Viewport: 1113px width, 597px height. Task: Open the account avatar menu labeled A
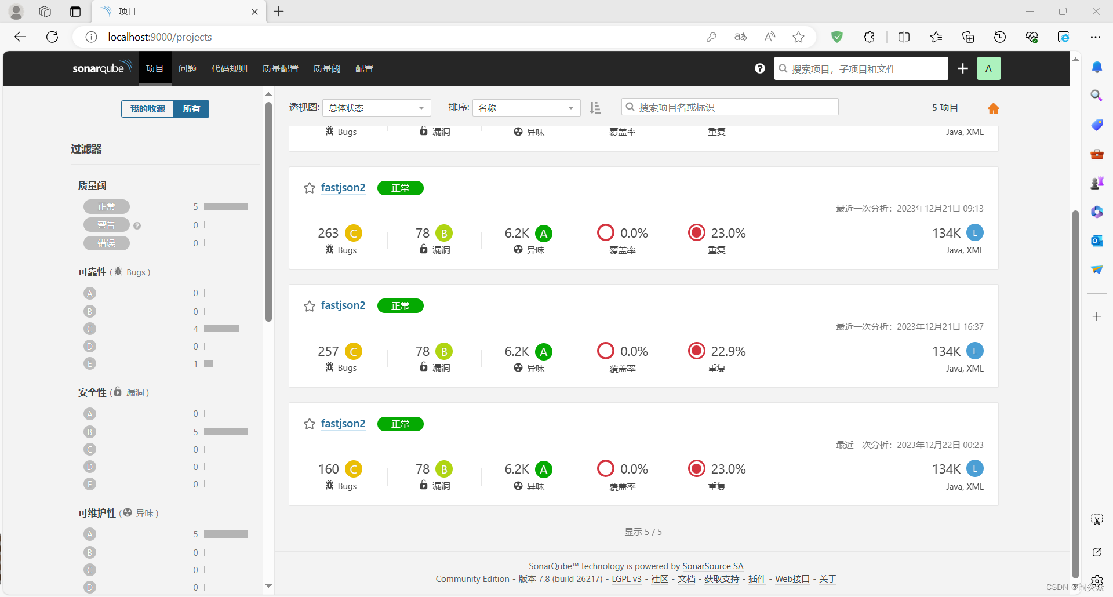[x=989, y=68]
